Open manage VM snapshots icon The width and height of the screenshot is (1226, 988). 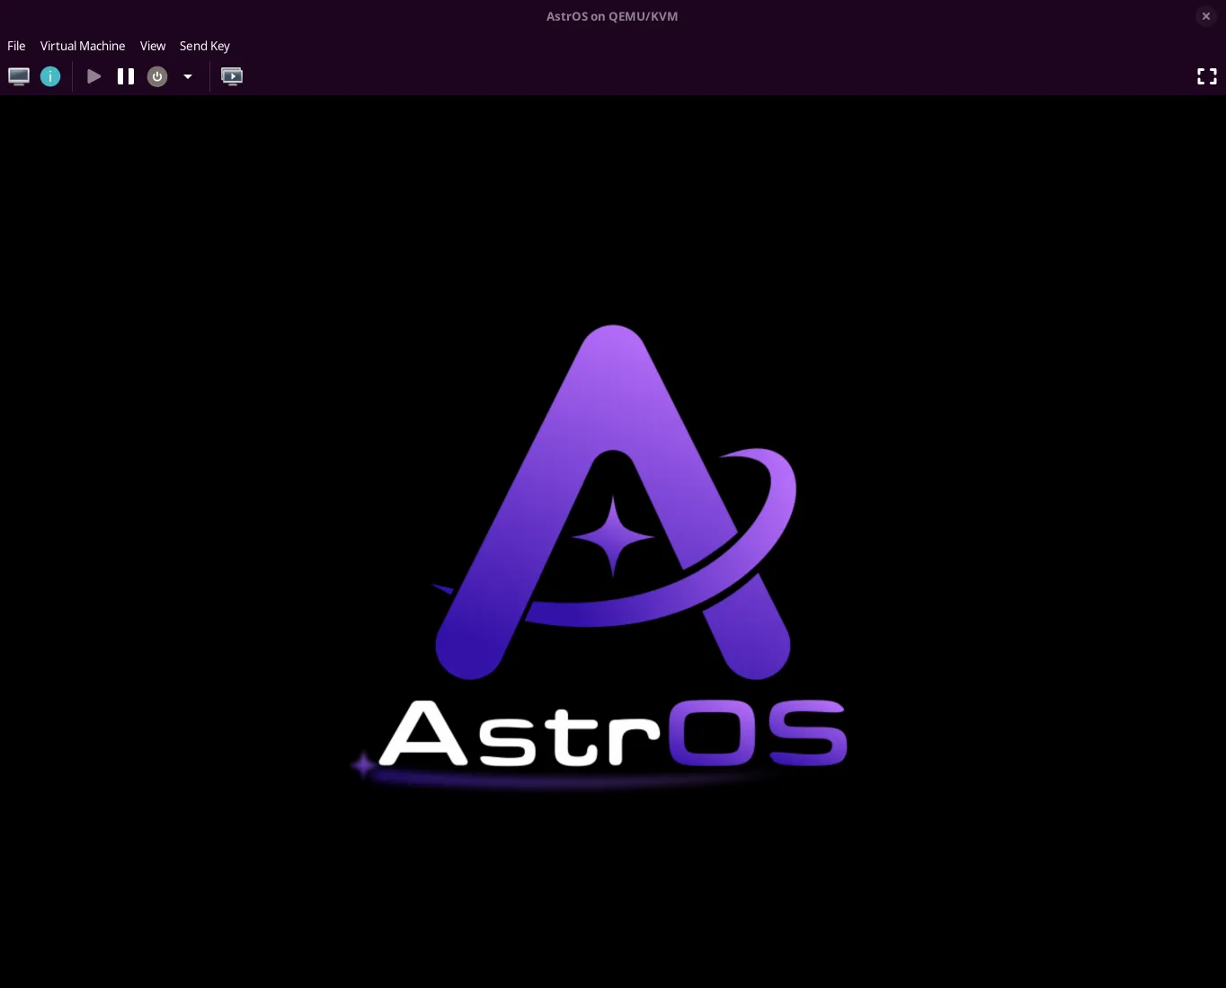[232, 76]
